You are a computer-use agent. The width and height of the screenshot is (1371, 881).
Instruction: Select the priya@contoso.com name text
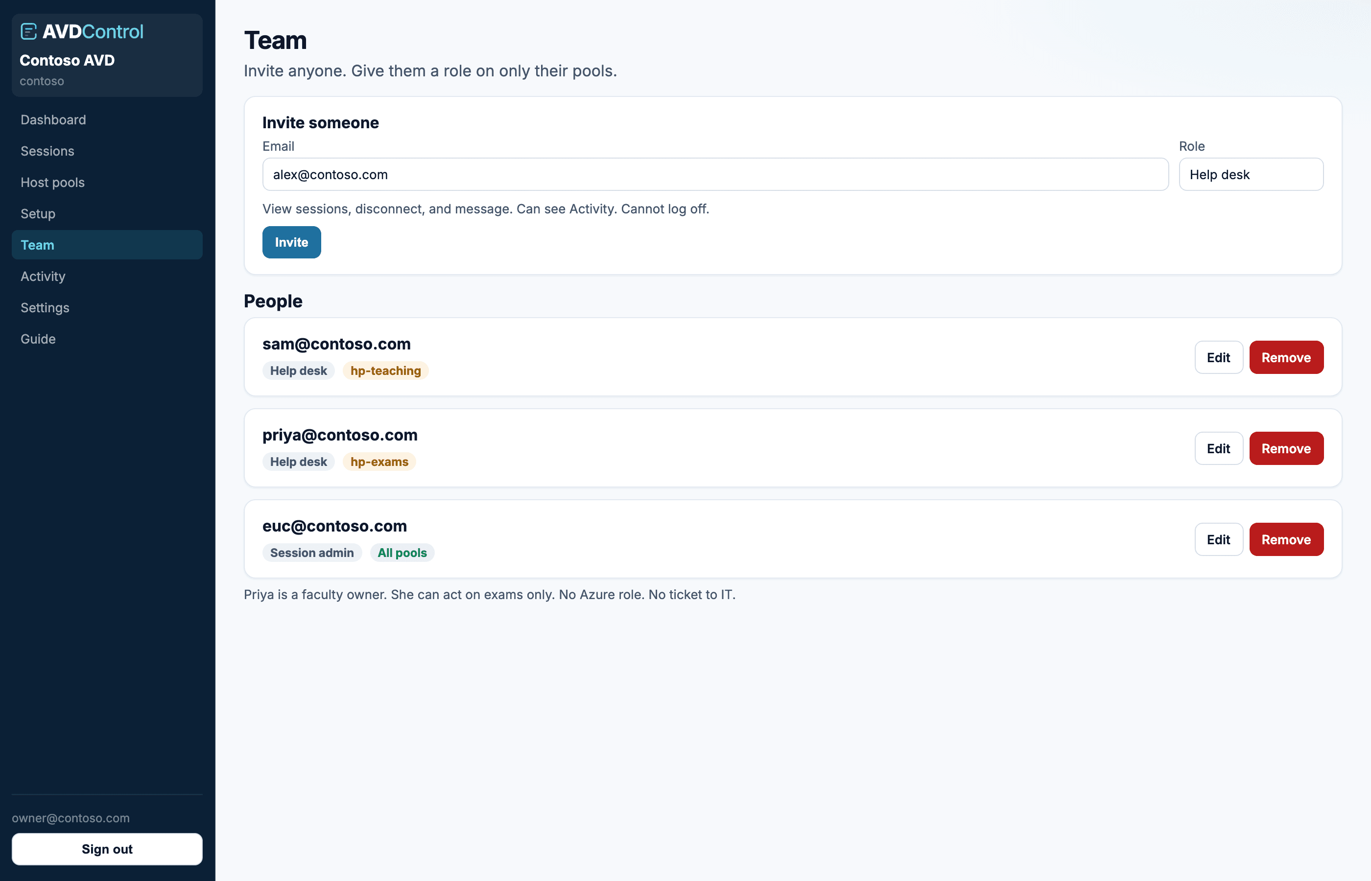(x=340, y=435)
